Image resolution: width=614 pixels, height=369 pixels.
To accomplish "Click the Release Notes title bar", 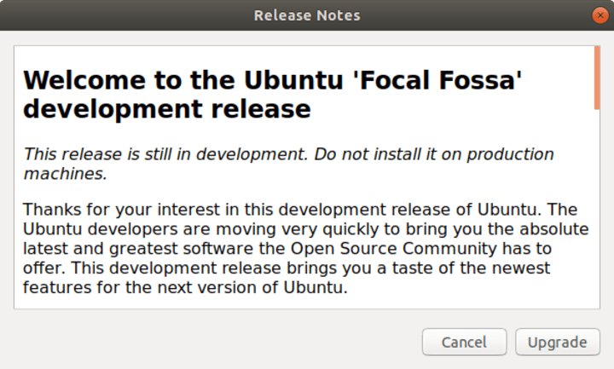I will pyautogui.click(x=307, y=15).
